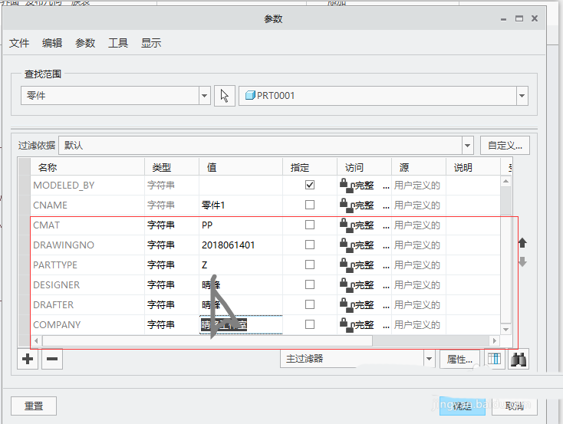Click the add parameter plus icon
Image resolution: width=563 pixels, height=424 pixels.
click(x=28, y=359)
